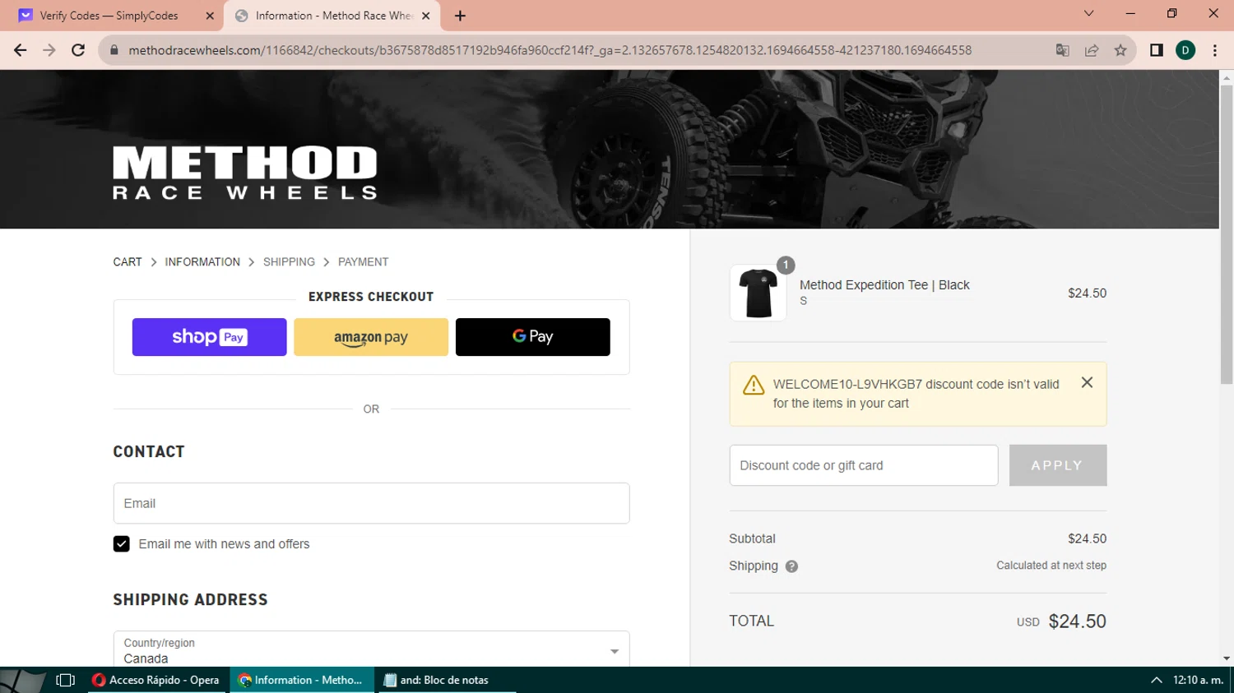The width and height of the screenshot is (1234, 693).
Task: Open Chrome three-dot menu
Action: 1214,50
